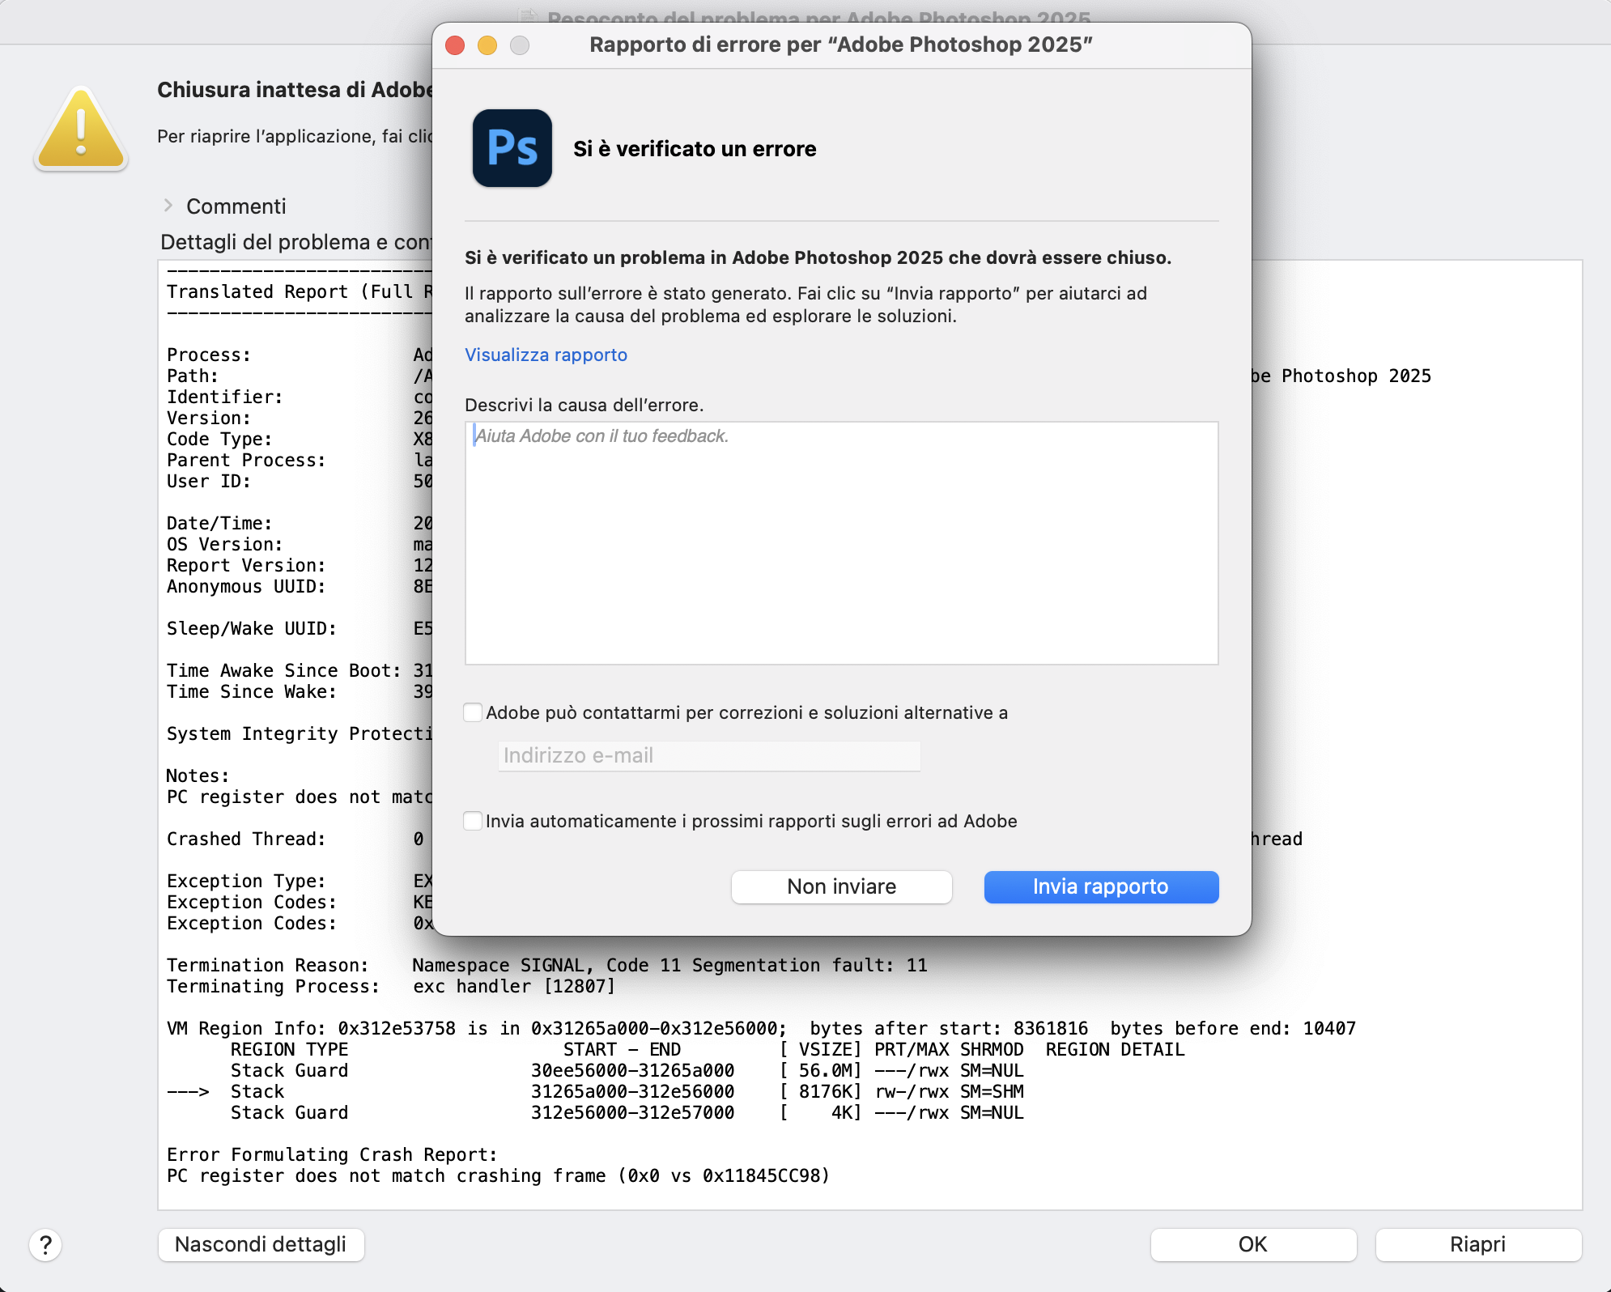Click 'Descrivi la causa dell'errore.' label
This screenshot has height=1292, width=1611.
pyautogui.click(x=584, y=405)
